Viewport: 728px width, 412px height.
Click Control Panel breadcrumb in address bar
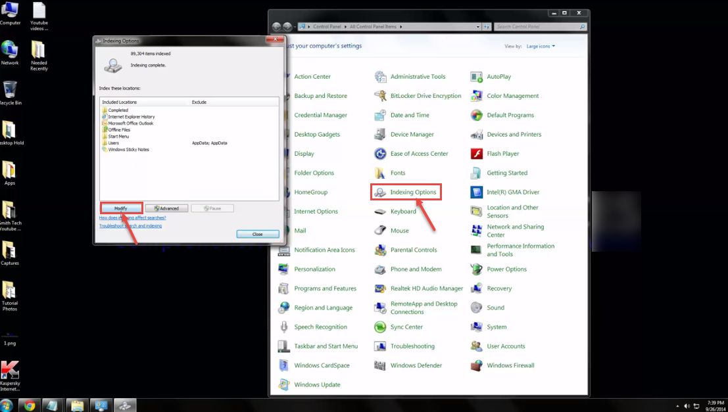(x=327, y=27)
